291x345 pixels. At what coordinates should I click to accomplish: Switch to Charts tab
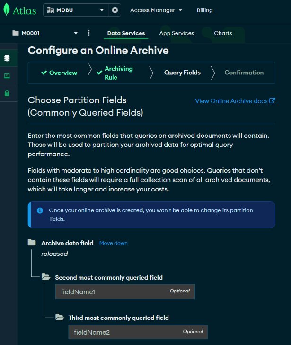(223, 33)
